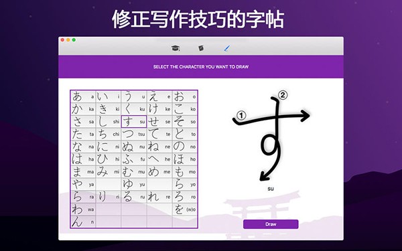This screenshot has height=251, width=402.
Task: Choose the か (ka) cell
Action: (x=83, y=109)
